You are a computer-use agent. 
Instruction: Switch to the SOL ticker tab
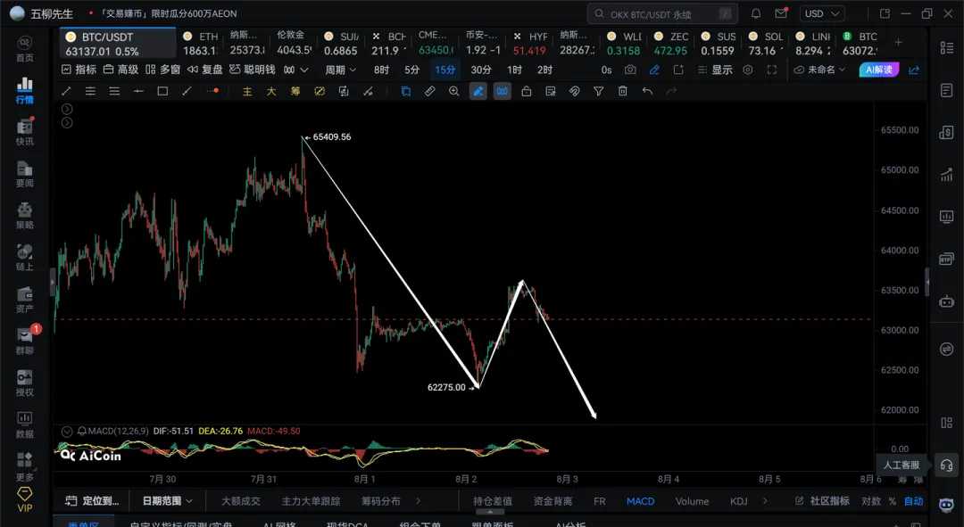pos(766,44)
